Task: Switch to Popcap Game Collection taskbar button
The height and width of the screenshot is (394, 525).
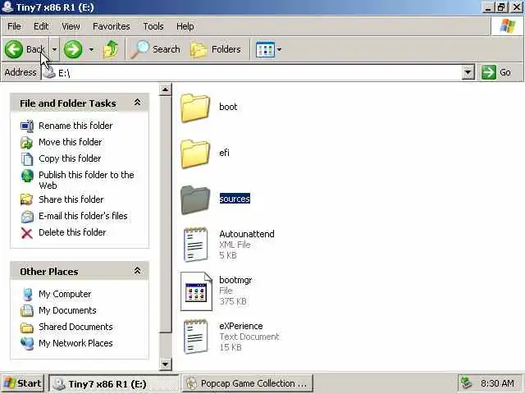Action: [248, 383]
